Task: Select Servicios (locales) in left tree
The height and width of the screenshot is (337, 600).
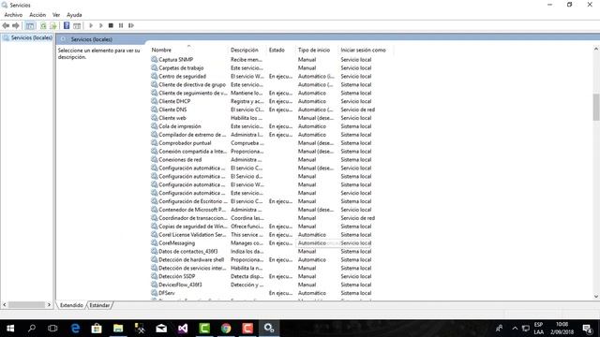Action: [31, 37]
